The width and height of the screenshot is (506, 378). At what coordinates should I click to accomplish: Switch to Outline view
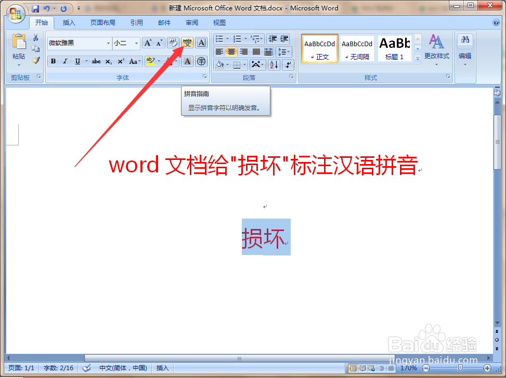(381, 368)
